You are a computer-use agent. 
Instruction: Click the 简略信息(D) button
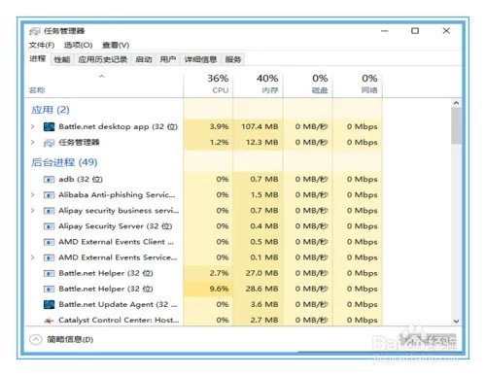61,339
